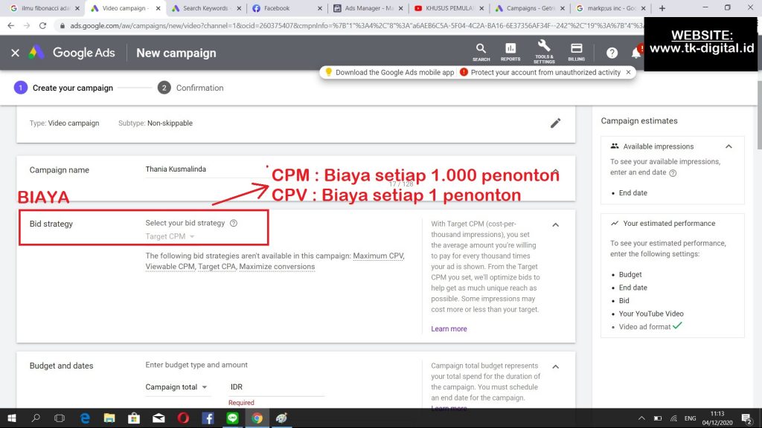Open the Billing icon
This screenshot has width=762, height=428.
[x=576, y=51]
